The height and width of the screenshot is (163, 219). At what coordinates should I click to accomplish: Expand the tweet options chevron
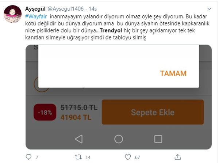pyautogui.click(x=209, y=9)
